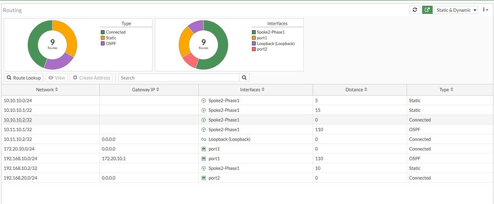Screen dimensions: 494x204
Task: Click the Create Address button
Action: point(91,78)
